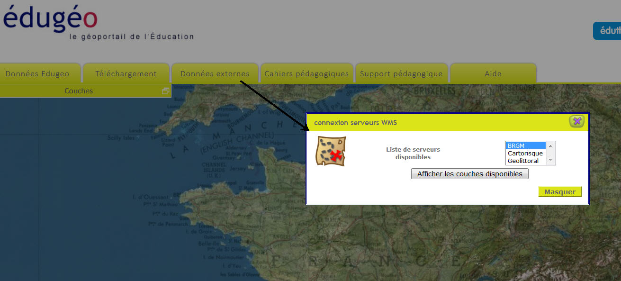Open the Données externes tab
This screenshot has width=621, height=281.
point(215,73)
